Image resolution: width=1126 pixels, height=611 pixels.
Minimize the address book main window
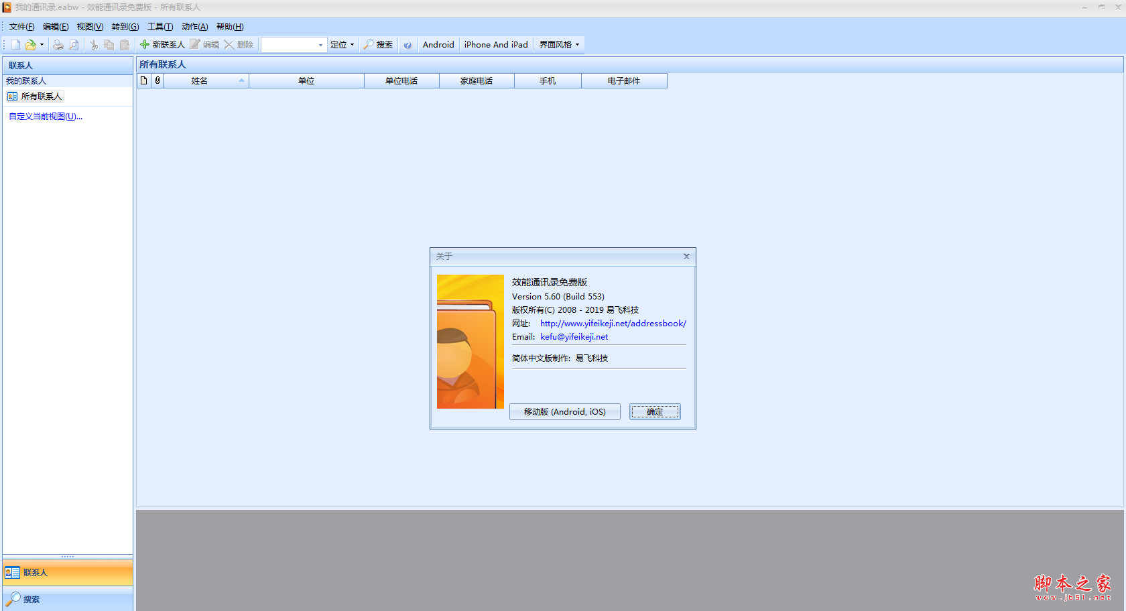click(x=1084, y=7)
